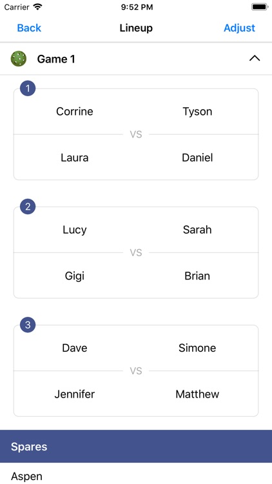
Task: Select the Game 1 header row
Action: pyautogui.click(x=136, y=59)
